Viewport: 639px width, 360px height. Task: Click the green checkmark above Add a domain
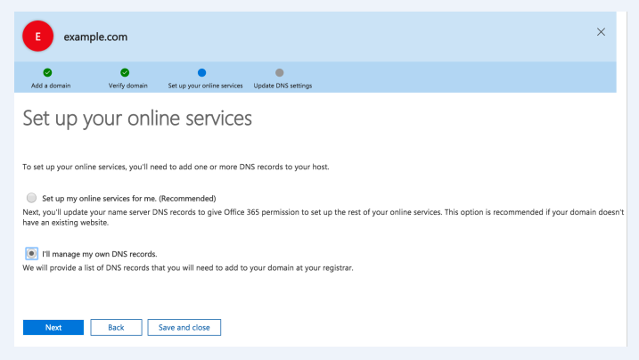[47, 72]
